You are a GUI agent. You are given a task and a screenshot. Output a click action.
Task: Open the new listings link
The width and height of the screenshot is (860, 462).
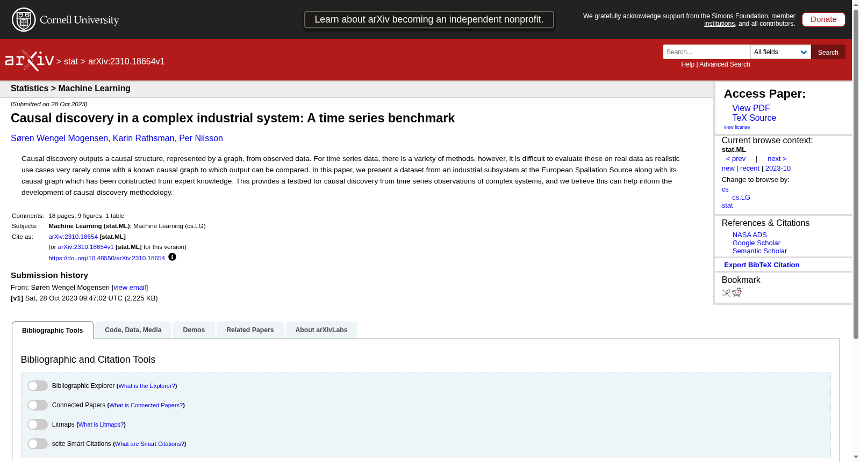click(728, 168)
